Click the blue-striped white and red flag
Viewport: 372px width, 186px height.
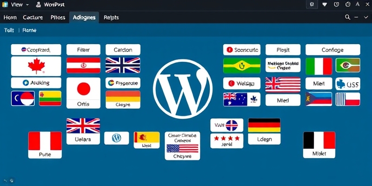(348, 99)
